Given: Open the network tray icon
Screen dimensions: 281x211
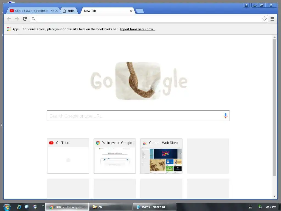Looking at the screenshot, I should (260, 207).
